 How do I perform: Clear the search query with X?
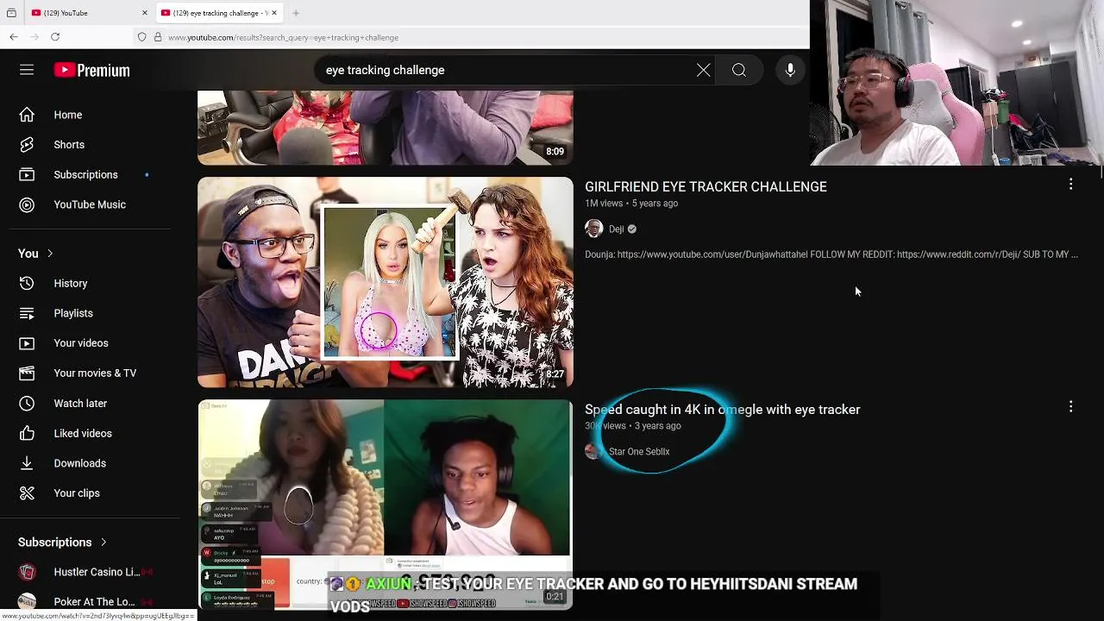(x=704, y=70)
